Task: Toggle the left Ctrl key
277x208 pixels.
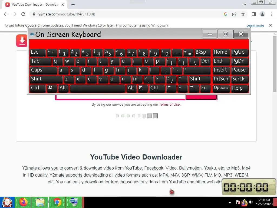Action: click(38, 88)
